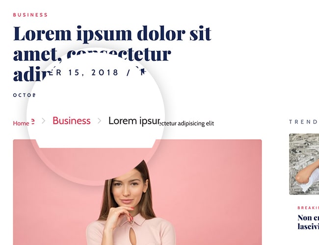
Task: Click the chevron arrow before Business breadcrumb
Action: 43,121
